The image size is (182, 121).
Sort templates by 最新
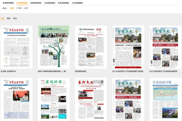tap(9, 18)
